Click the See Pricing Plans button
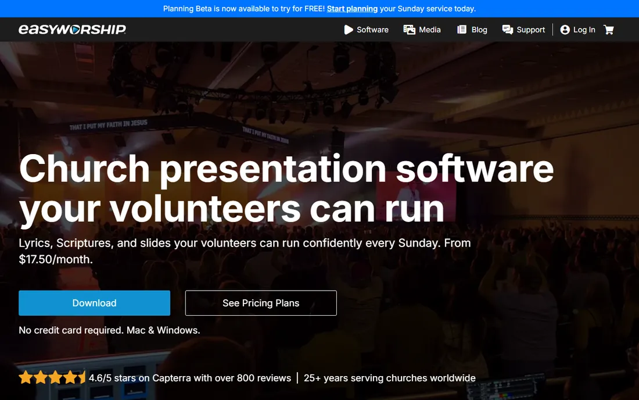The image size is (639, 400). point(261,303)
